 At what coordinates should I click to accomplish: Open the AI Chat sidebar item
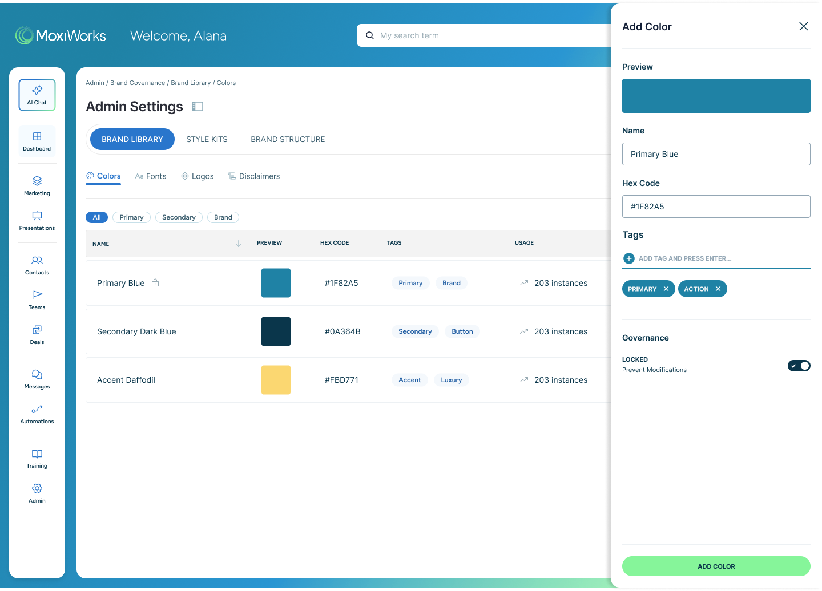tap(37, 95)
